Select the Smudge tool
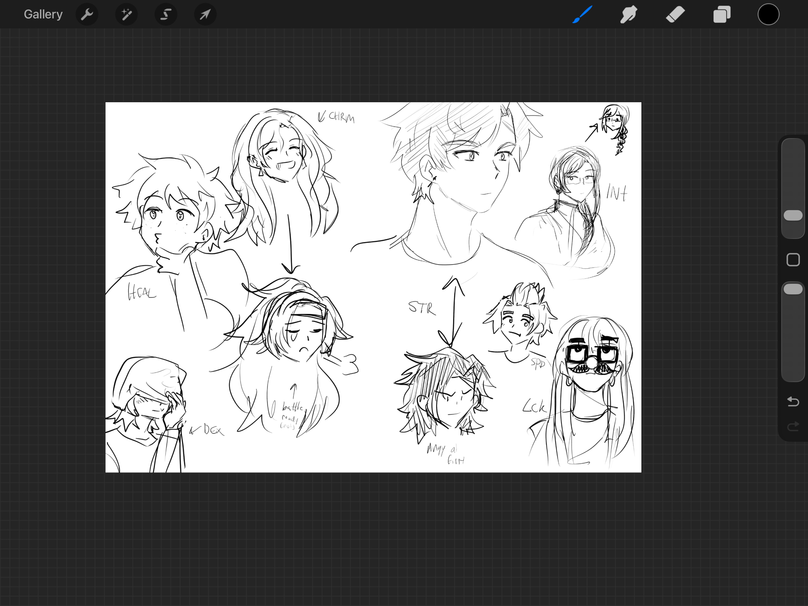 tap(629, 15)
